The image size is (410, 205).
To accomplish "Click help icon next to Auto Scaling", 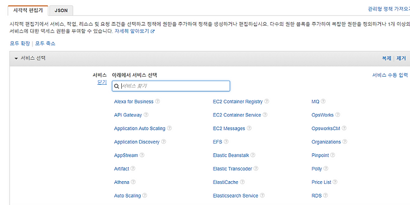I will (x=145, y=195).
